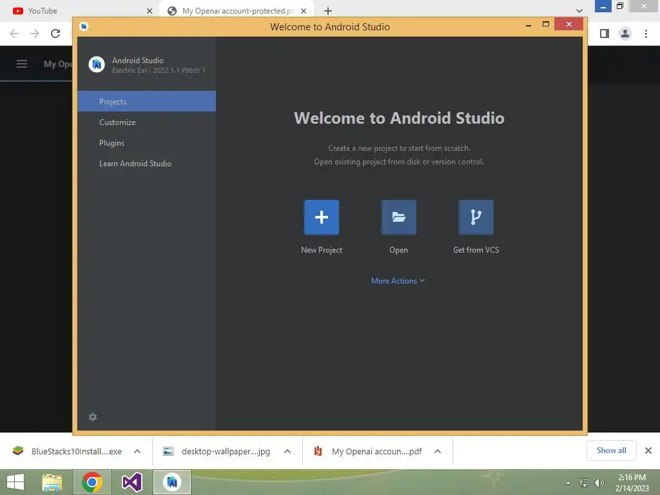Select Projects in sidebar
660x495 pixels.
point(146,101)
